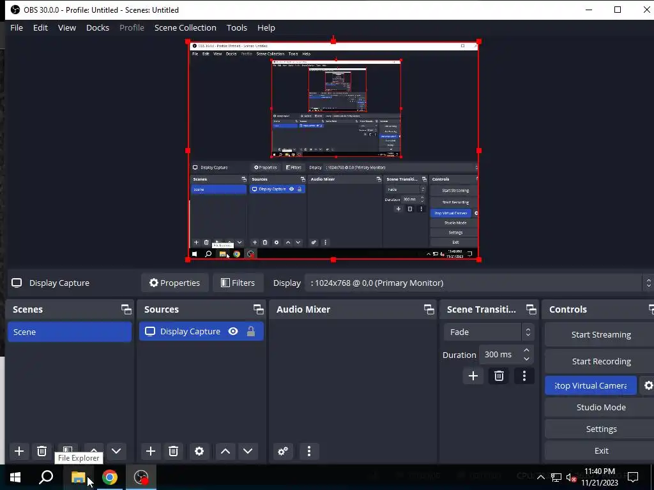Click Start Recording button
This screenshot has height=490, width=654.
point(600,361)
